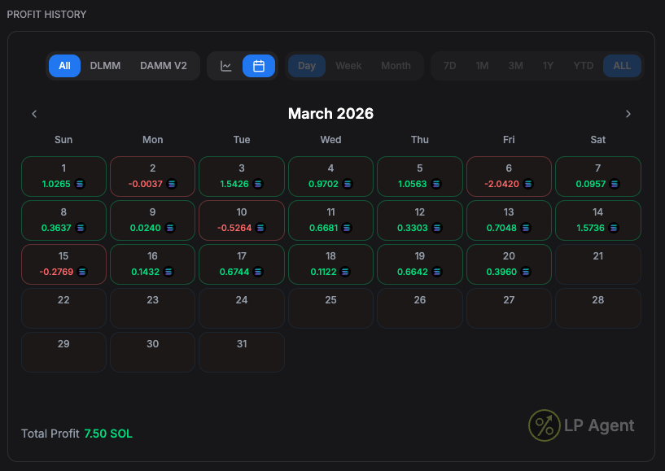Set range to 1Y
This screenshot has width=665, height=471.
pyautogui.click(x=548, y=66)
